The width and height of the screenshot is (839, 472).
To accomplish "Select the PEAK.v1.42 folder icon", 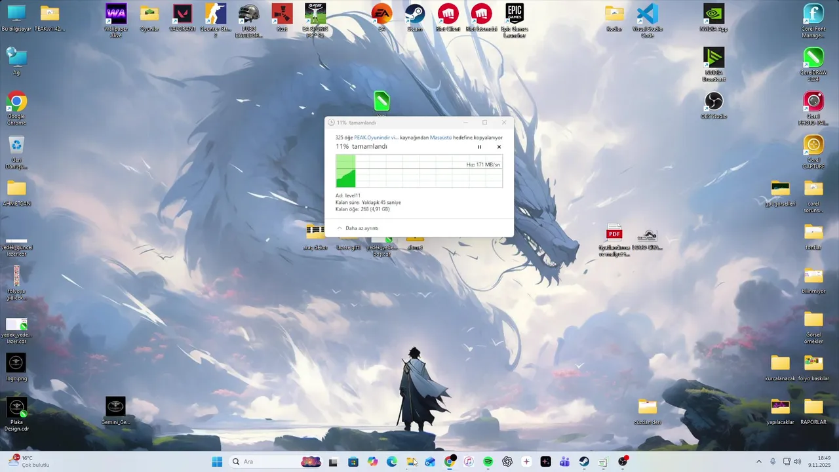I will pos(50,18).
